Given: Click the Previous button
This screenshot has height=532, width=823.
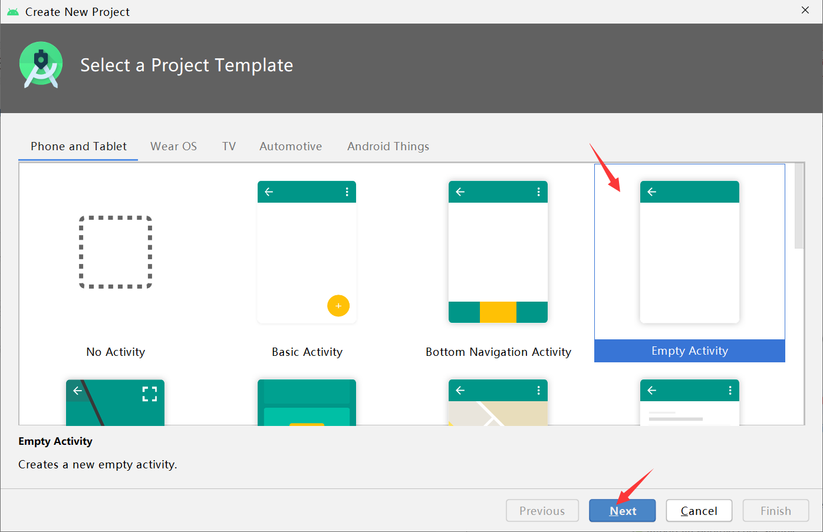Looking at the screenshot, I should [x=542, y=511].
